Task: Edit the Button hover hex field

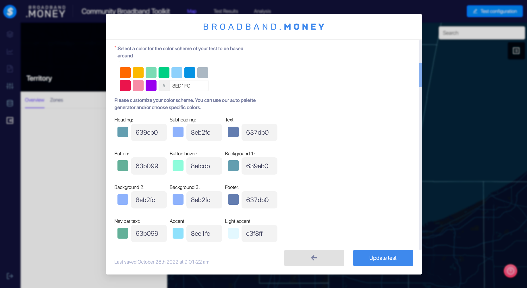Action: [x=204, y=166]
